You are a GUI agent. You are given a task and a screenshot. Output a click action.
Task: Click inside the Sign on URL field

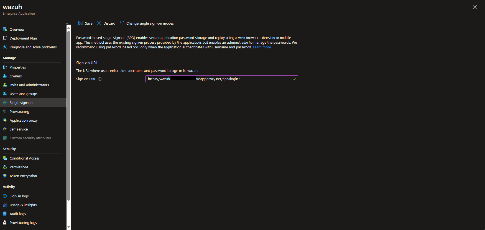[222, 79]
